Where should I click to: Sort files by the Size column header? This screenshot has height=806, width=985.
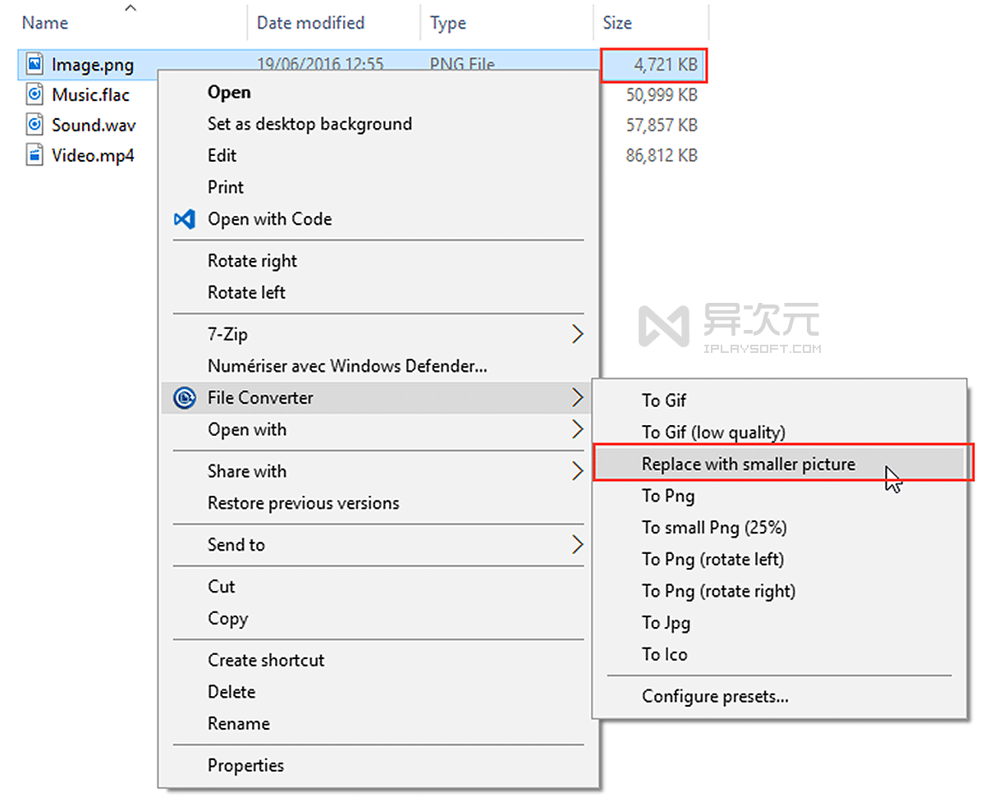pyautogui.click(x=617, y=23)
